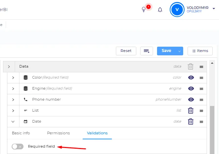Click the Color field database icon
Image resolution: width=219 pixels, height=154 pixels.
point(25,77)
